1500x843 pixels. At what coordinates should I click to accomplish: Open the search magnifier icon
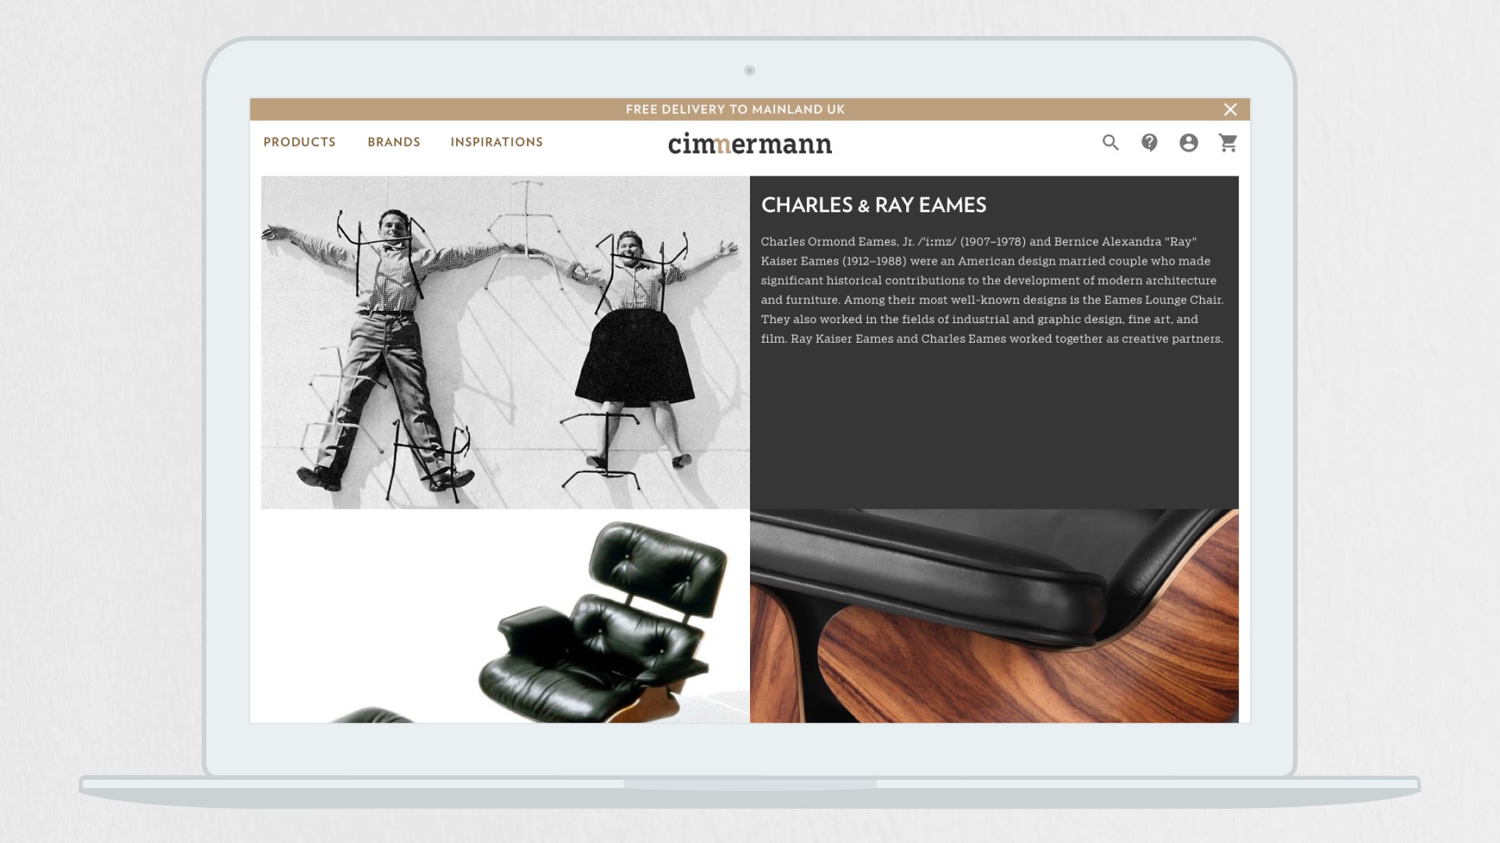click(x=1110, y=143)
